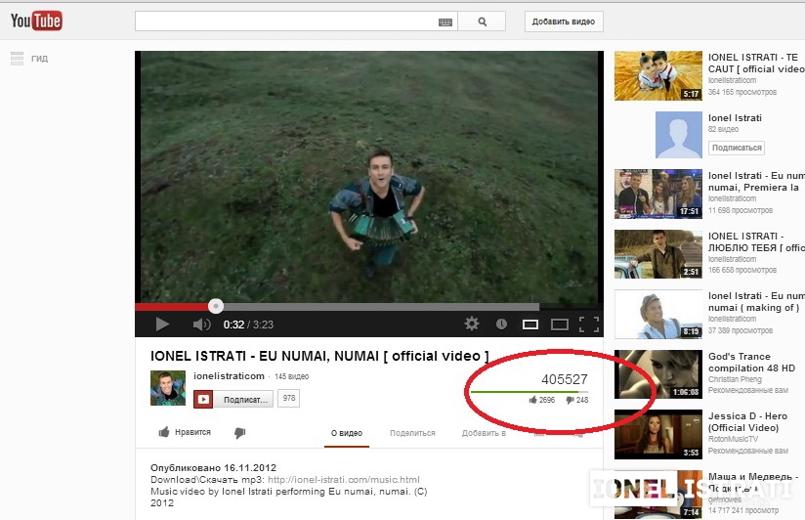Toggle large player (theater) size
805x520 pixels.
(560, 325)
